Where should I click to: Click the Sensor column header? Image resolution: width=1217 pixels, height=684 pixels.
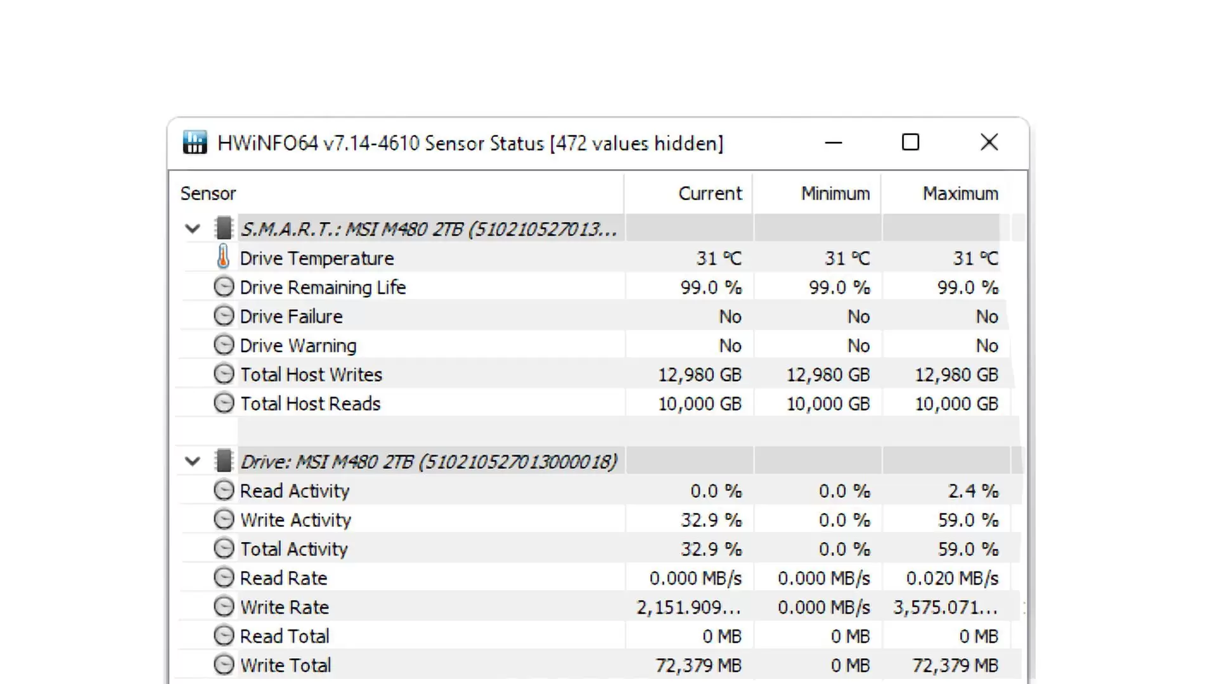coord(209,193)
